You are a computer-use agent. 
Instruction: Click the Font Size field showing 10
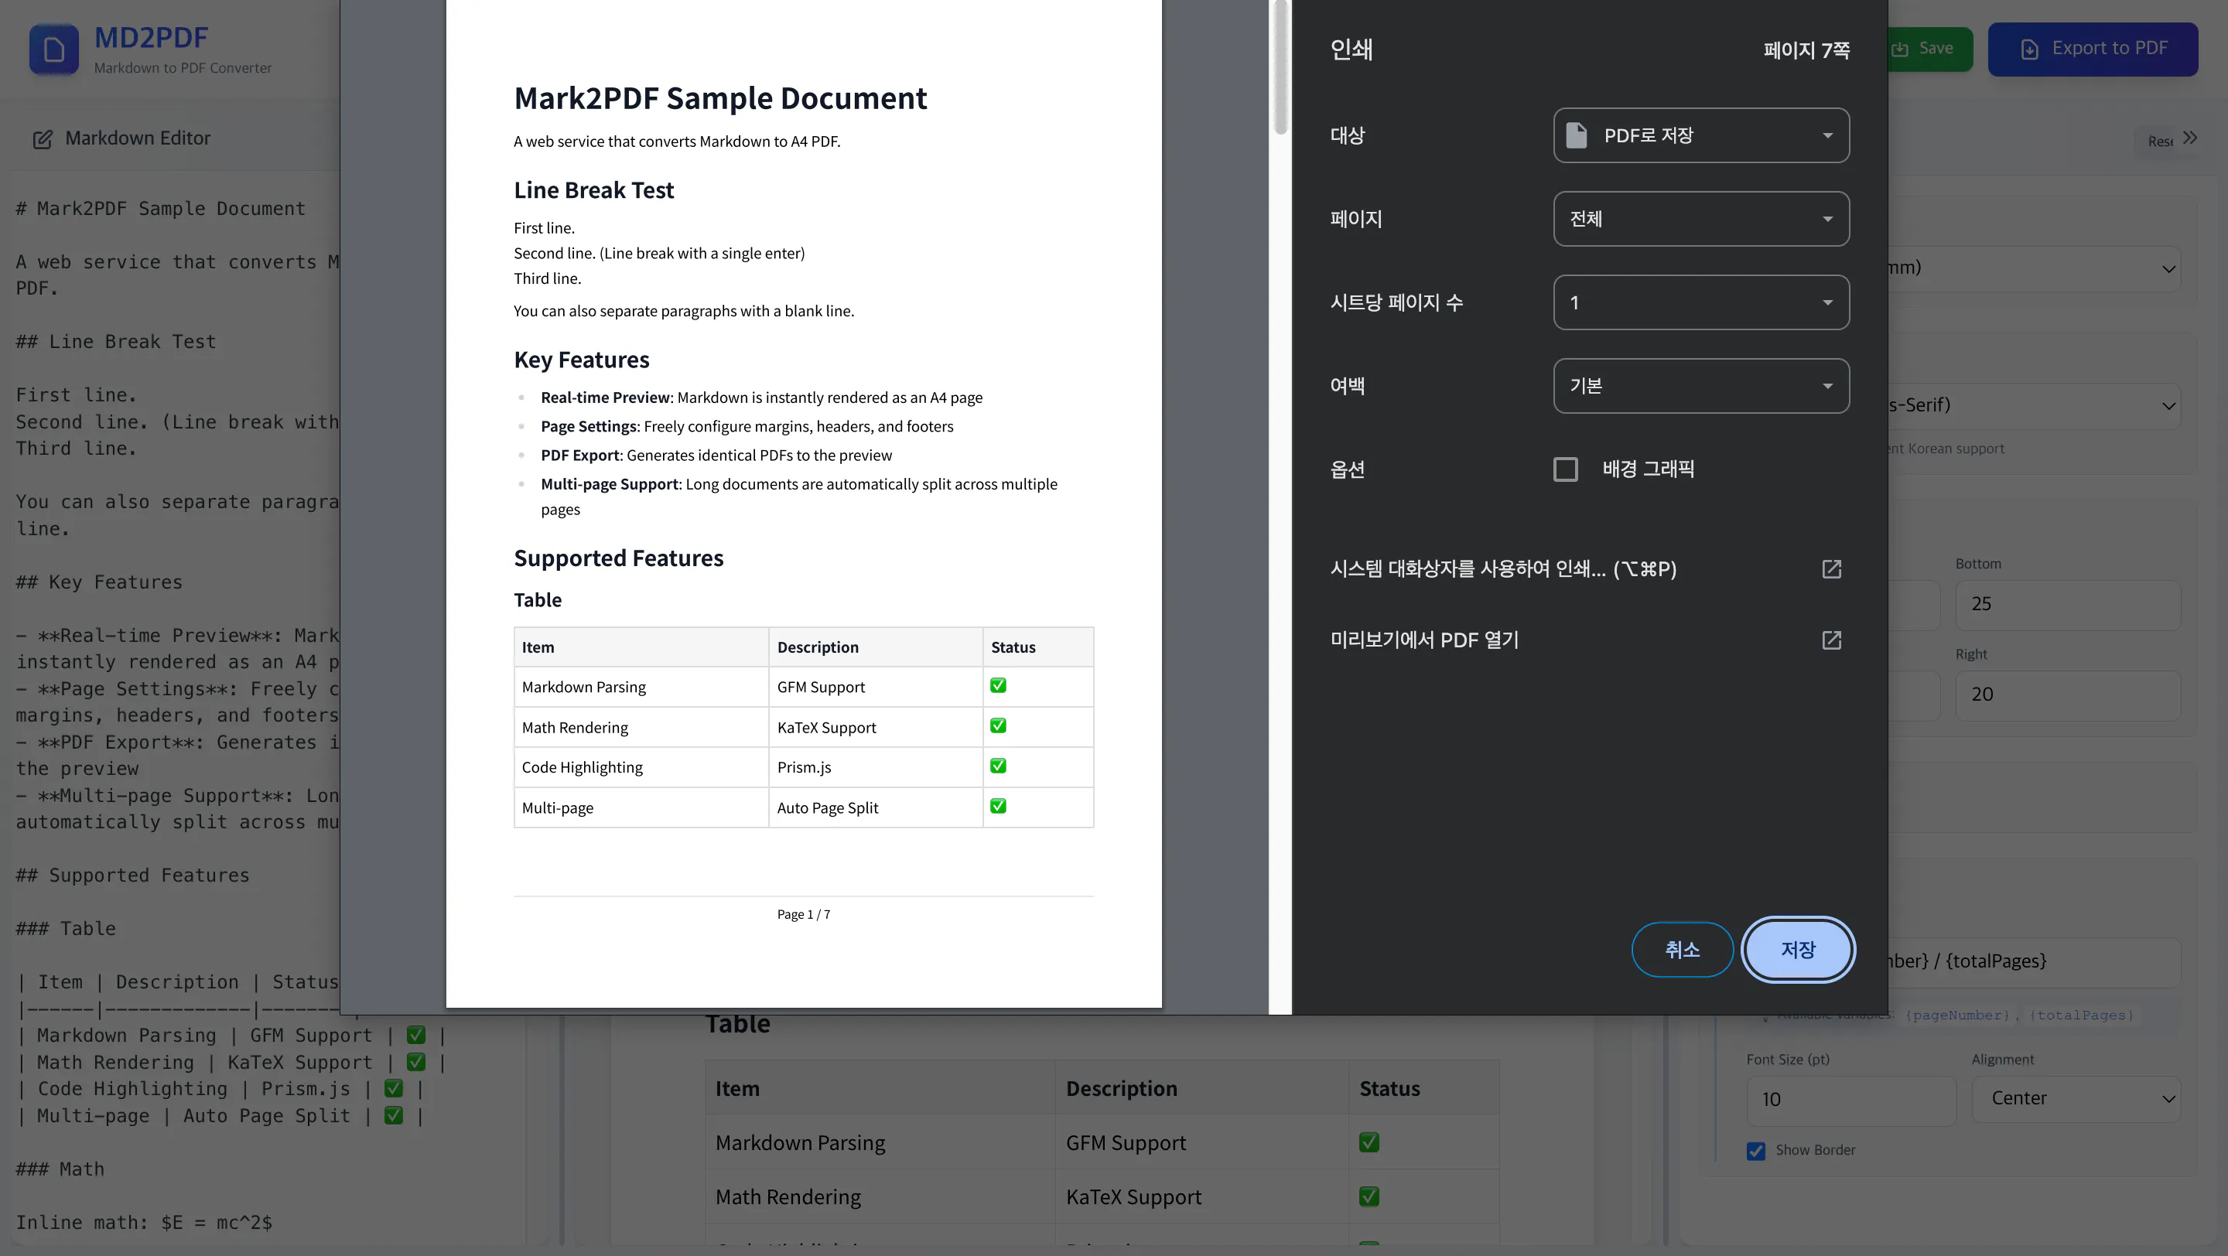[1851, 1100]
